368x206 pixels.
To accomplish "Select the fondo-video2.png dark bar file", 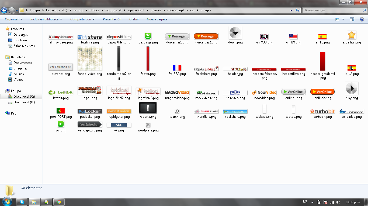I will click(x=119, y=59).
